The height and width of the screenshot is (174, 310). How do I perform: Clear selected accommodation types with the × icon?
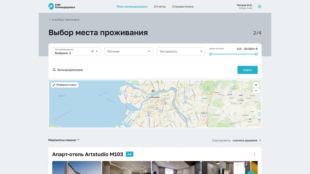click(x=92, y=51)
